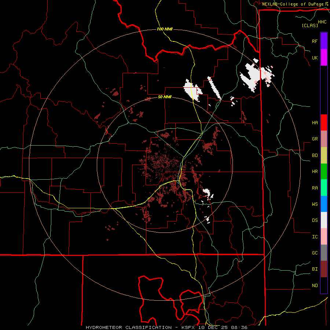Click the 'RA' legend label

pyautogui.click(x=315, y=188)
